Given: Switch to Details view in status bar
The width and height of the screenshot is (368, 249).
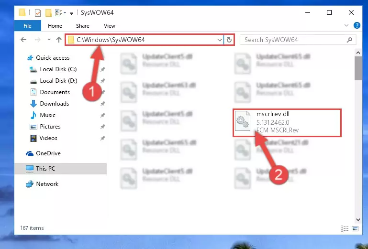Looking at the screenshot, I should click(344, 228).
